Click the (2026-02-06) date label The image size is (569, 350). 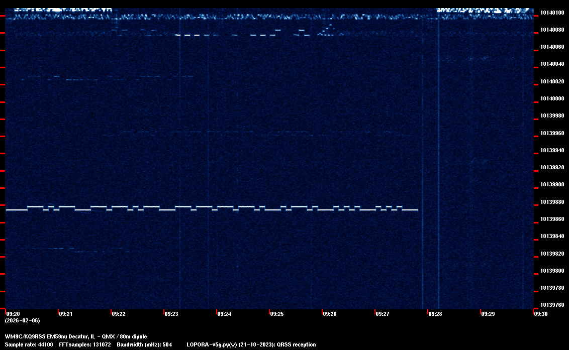22,320
